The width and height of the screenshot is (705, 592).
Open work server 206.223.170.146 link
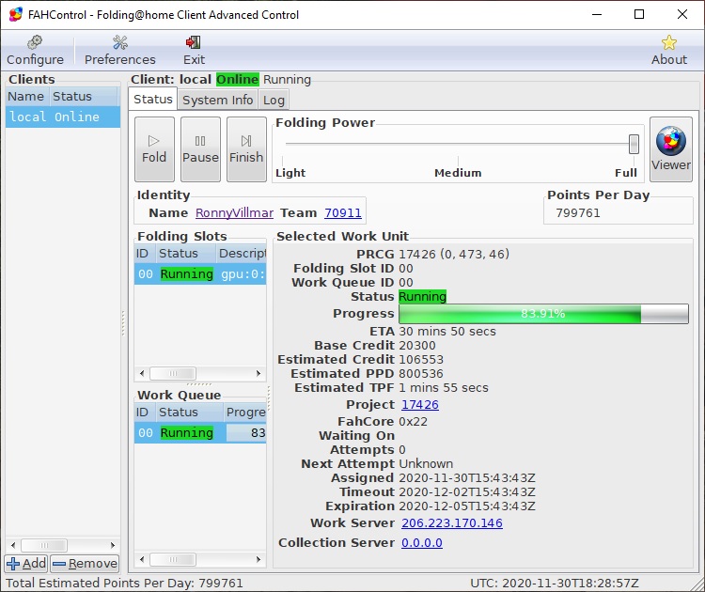[452, 522]
